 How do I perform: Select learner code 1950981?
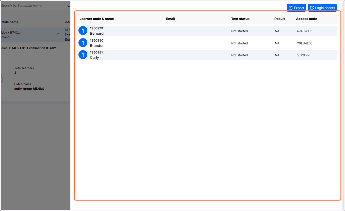pos(96,52)
